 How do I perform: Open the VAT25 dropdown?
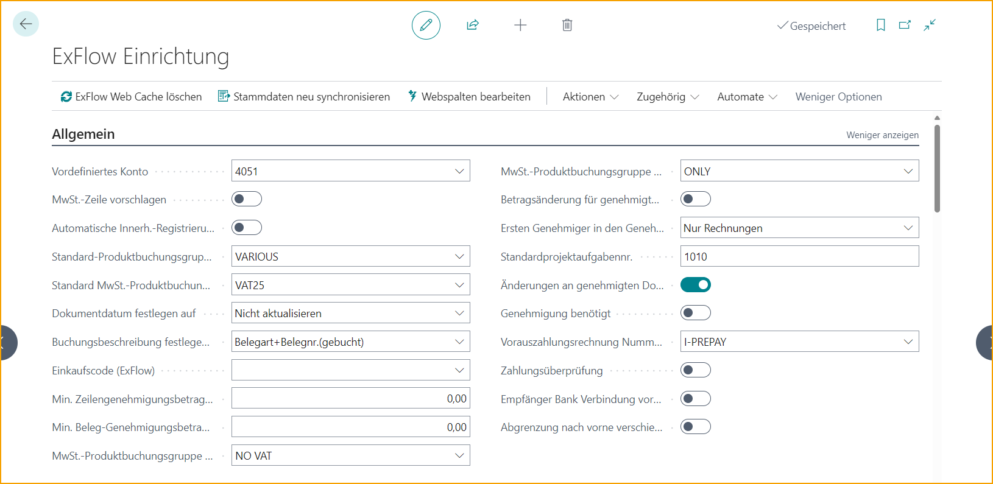coord(459,285)
